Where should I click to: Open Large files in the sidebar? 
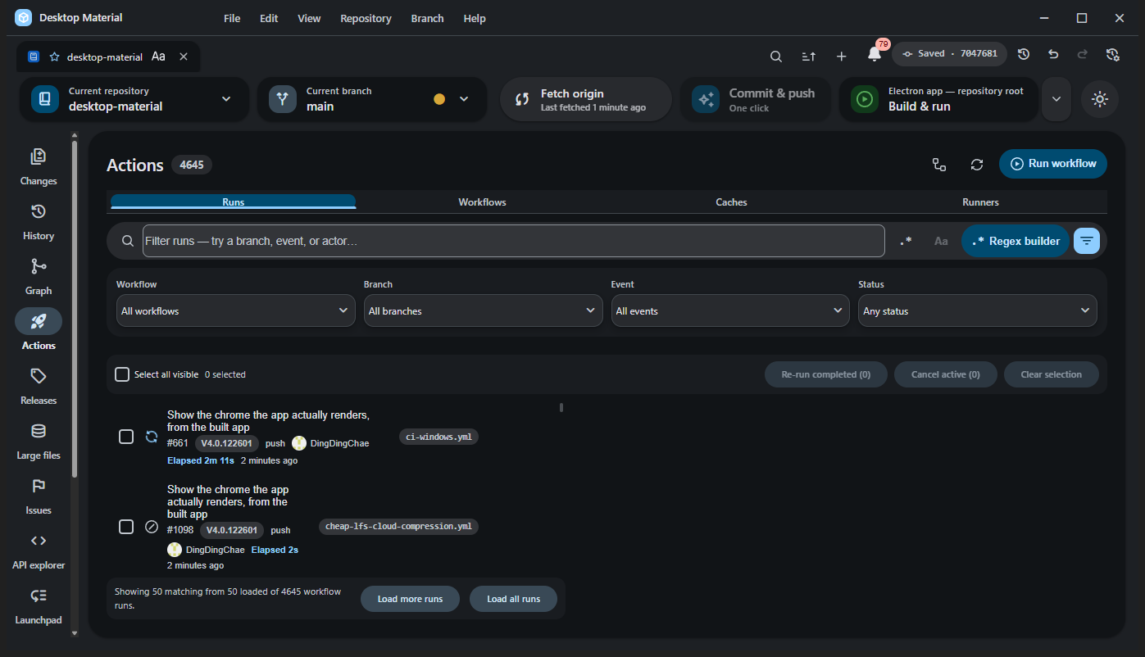pos(39,441)
